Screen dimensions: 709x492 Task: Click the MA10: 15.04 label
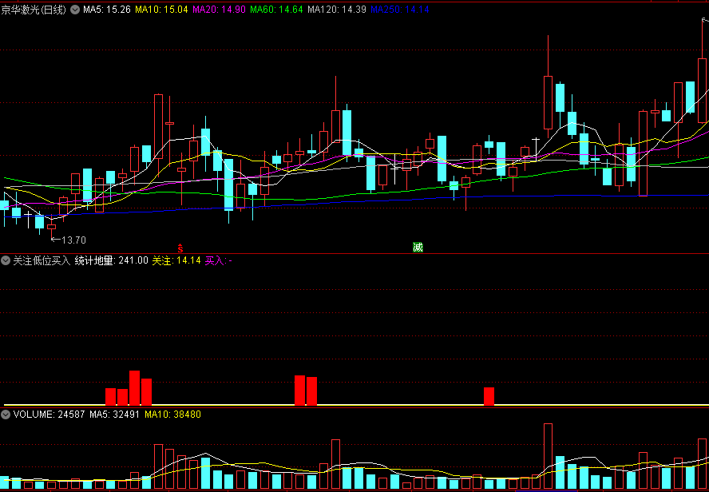161,10
